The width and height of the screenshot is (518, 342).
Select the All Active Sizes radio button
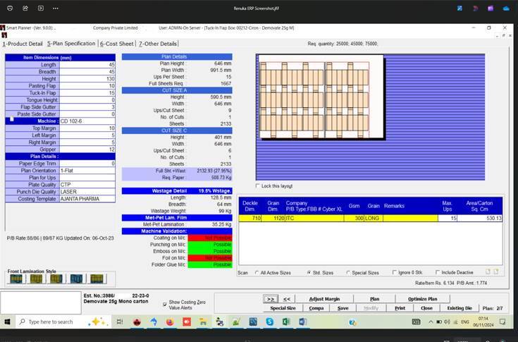coord(257,271)
